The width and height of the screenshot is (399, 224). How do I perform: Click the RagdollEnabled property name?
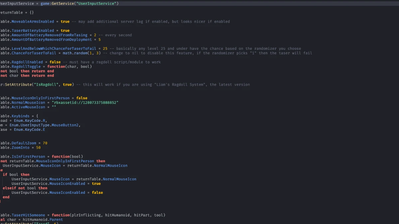27,62
